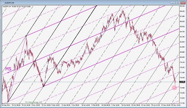Click the 73.555 price level on the axis
The height and width of the screenshot is (108, 187).
click(183, 93)
